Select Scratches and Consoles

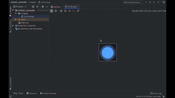tap(30, 29)
